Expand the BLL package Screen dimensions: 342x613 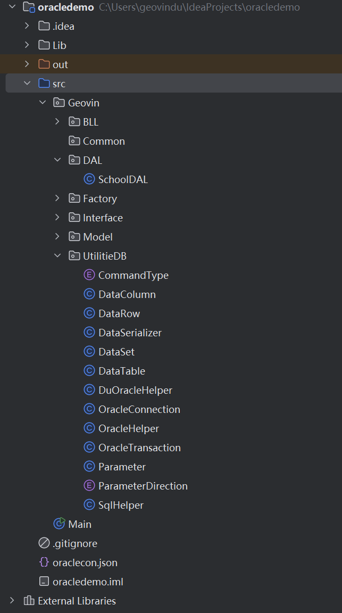pos(57,122)
